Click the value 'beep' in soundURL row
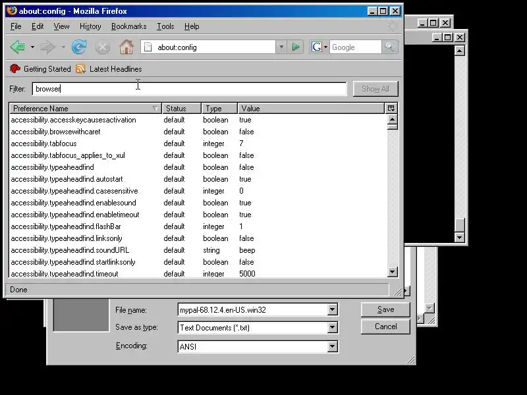 pyautogui.click(x=247, y=251)
